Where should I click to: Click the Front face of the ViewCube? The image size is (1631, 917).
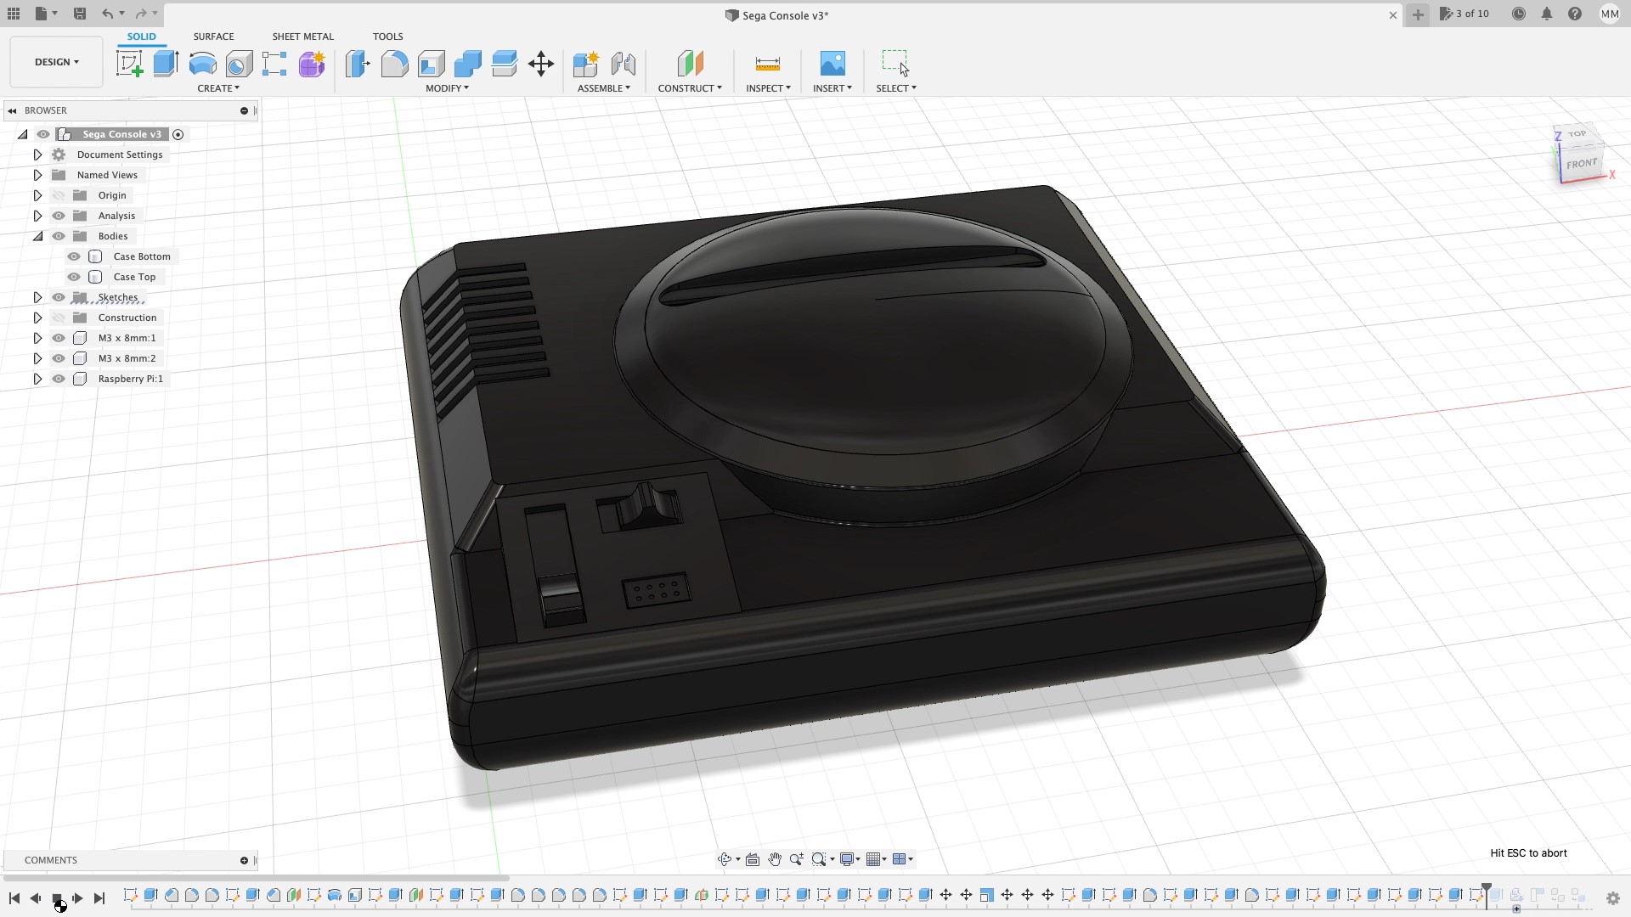pos(1580,163)
